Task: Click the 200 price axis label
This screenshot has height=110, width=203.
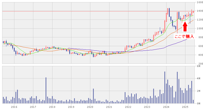Action: (x=200, y=64)
